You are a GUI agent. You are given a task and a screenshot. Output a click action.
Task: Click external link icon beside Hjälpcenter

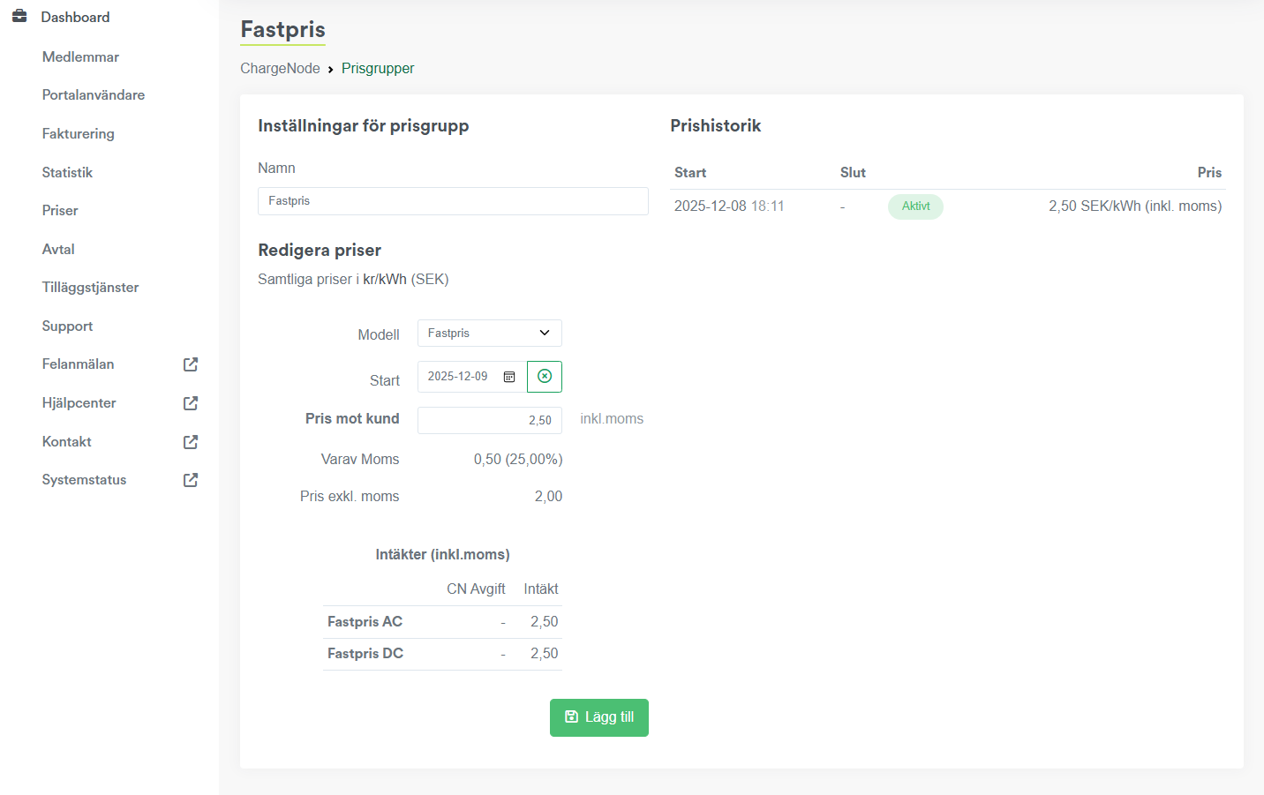(x=190, y=403)
